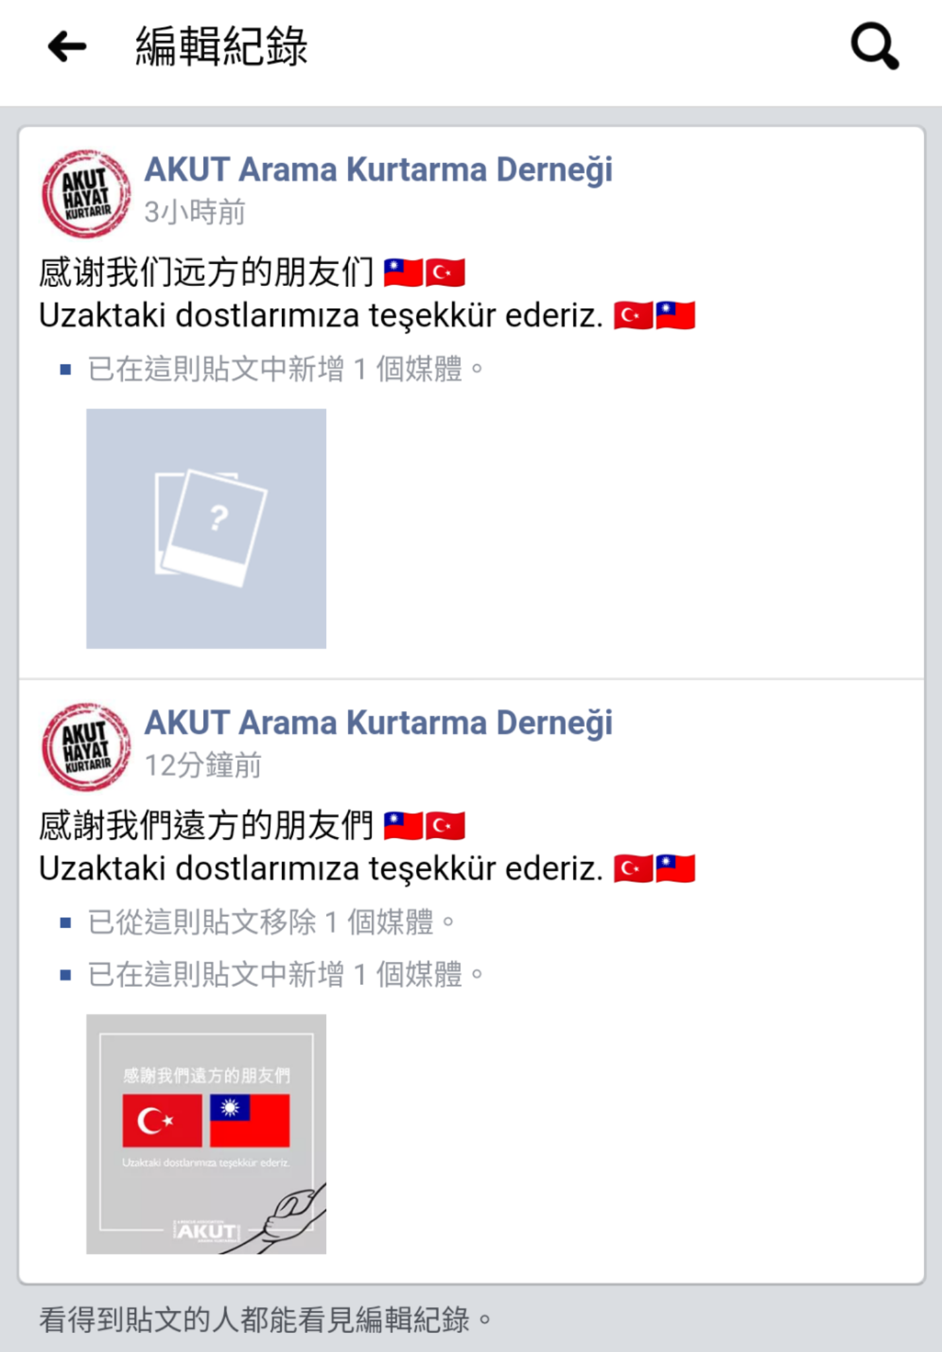
Task: Tap the 12分鐘前 timestamp
Action: (x=203, y=766)
